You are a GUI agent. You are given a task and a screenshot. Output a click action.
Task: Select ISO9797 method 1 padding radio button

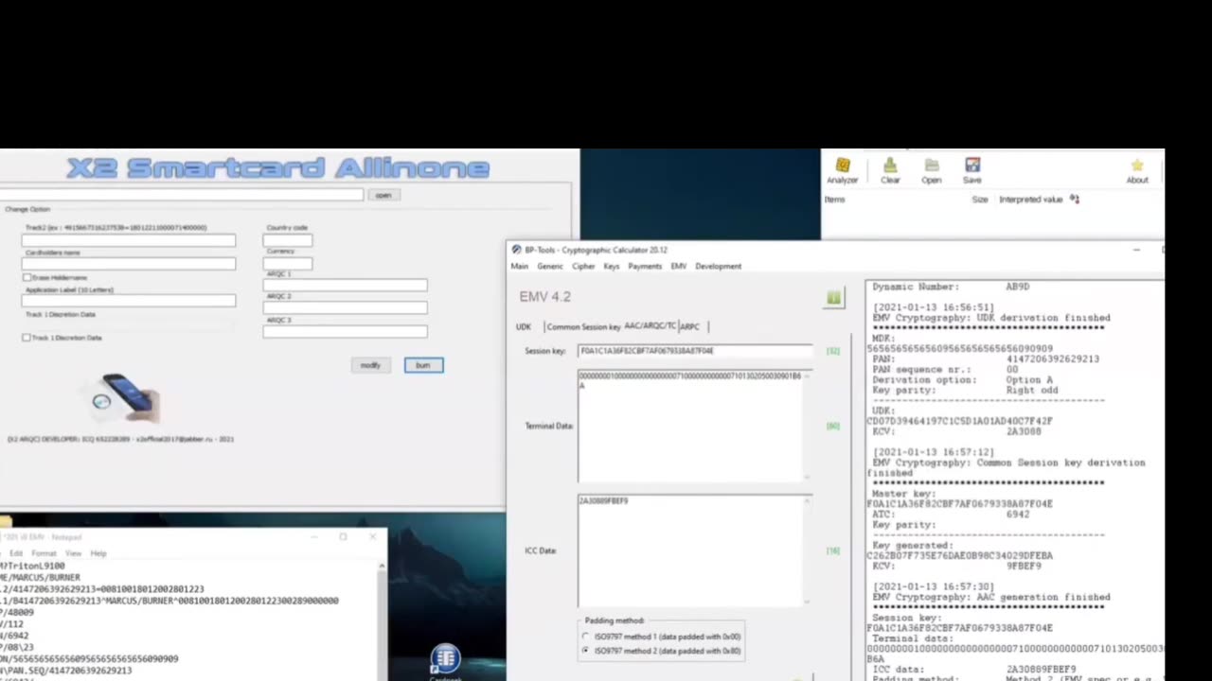[585, 637]
